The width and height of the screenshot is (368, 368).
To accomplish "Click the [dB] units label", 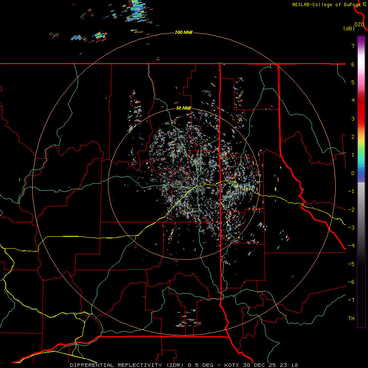I will coord(349,28).
